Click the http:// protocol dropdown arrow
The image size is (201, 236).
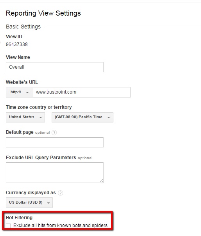(27, 92)
